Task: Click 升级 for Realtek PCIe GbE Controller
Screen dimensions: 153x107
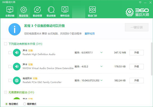Action: (x=137, y=81)
